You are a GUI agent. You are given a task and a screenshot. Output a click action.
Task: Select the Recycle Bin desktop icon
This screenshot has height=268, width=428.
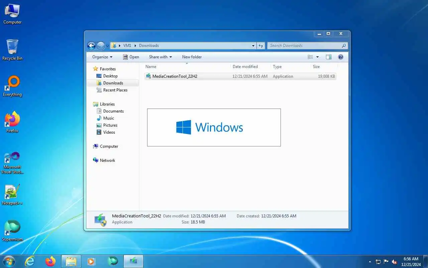tap(12, 50)
